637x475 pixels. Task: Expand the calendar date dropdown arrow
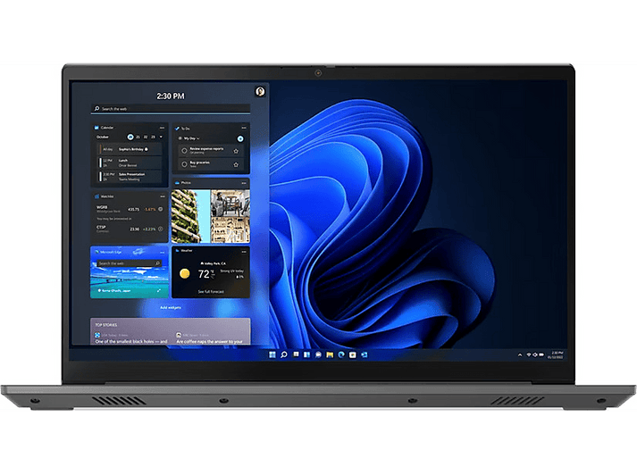click(162, 137)
